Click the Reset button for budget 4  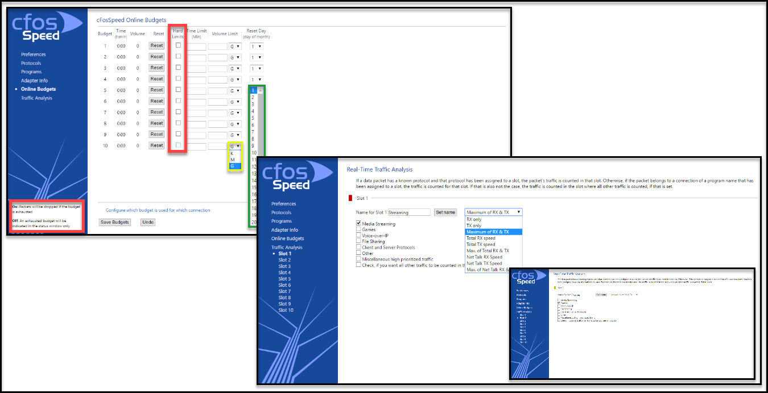(157, 79)
